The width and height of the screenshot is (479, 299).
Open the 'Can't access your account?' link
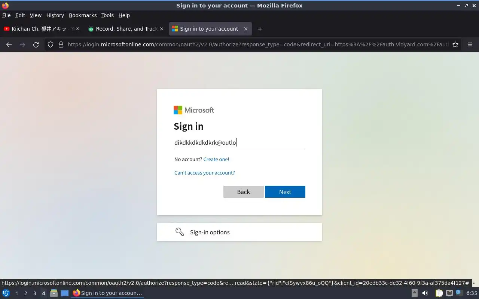tap(205, 173)
